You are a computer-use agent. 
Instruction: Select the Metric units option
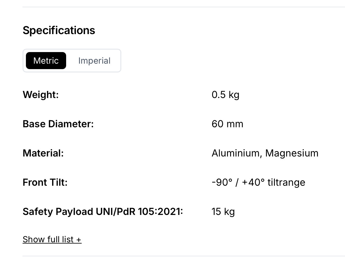pos(46,61)
